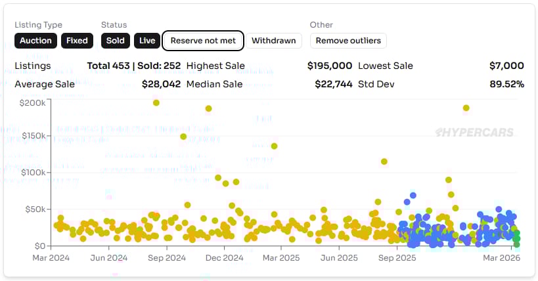Select the highest data point near Sep 2024

pyautogui.click(x=156, y=102)
